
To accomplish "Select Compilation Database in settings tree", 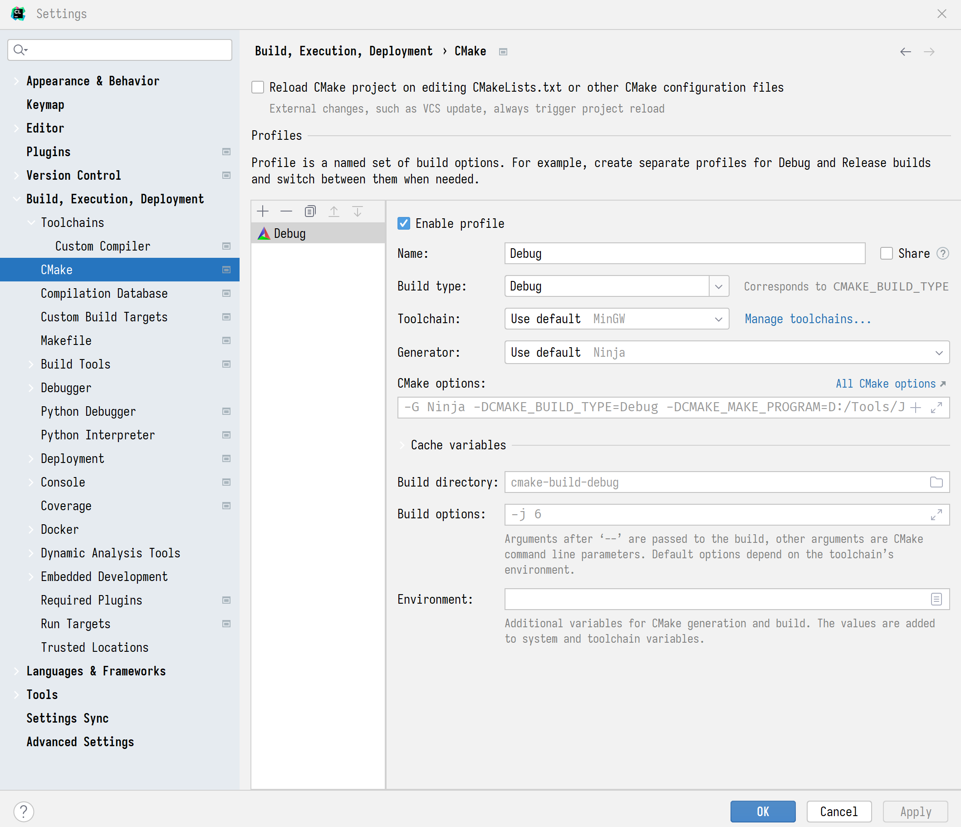I will [104, 293].
